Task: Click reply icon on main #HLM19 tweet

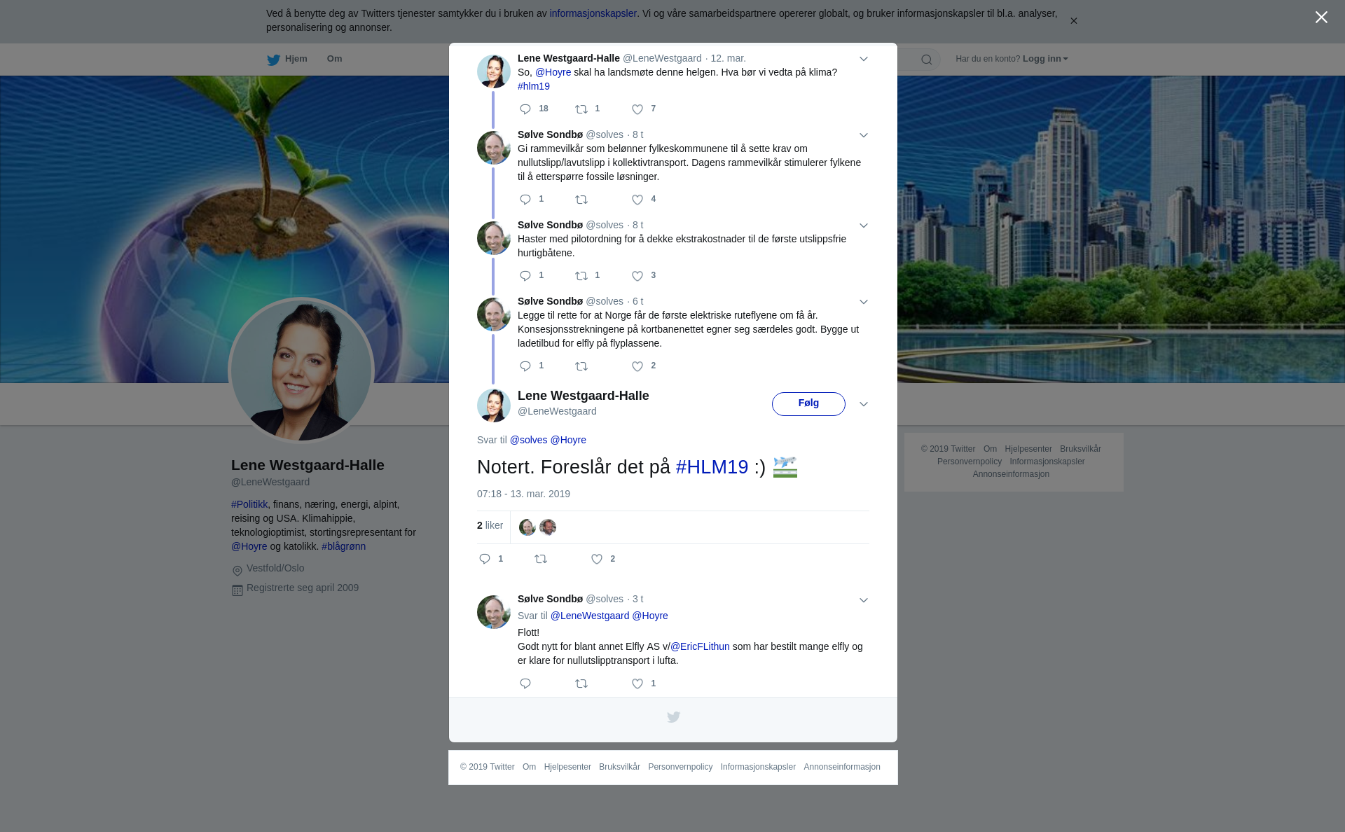Action: click(x=485, y=559)
